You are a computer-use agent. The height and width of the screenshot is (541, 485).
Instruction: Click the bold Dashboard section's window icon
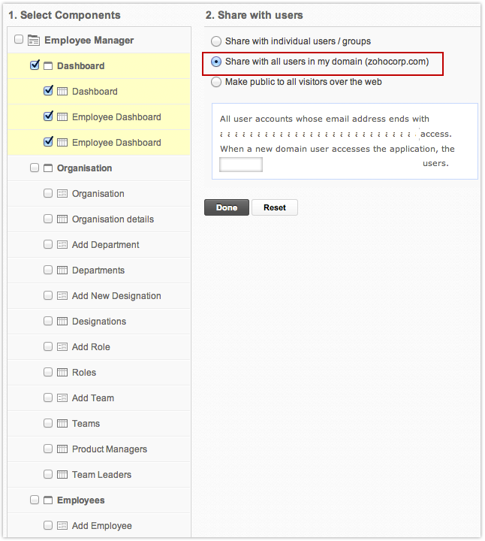[48, 66]
